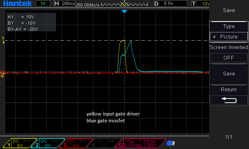Click the square wave symbol in generator box
The width and height of the screenshot is (249, 149).
130,141
